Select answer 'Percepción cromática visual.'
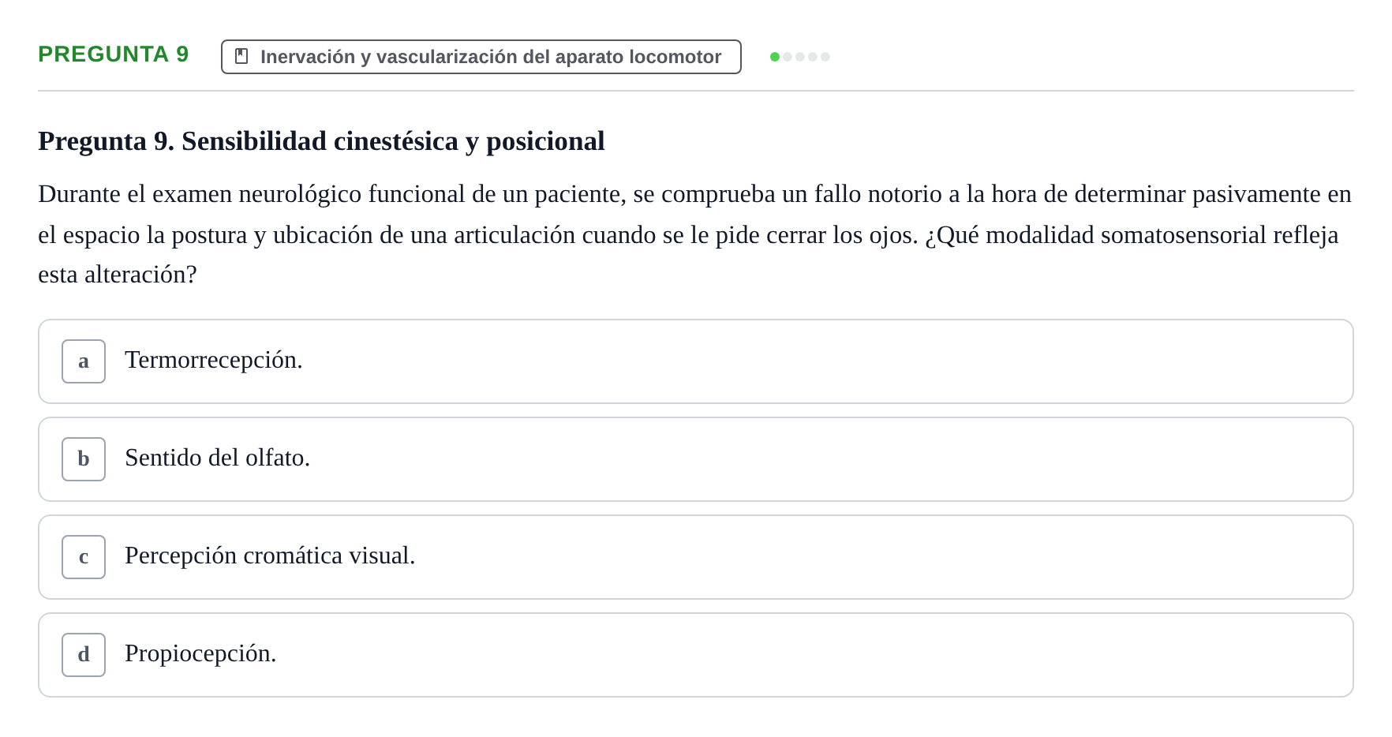 pyautogui.click(x=270, y=556)
